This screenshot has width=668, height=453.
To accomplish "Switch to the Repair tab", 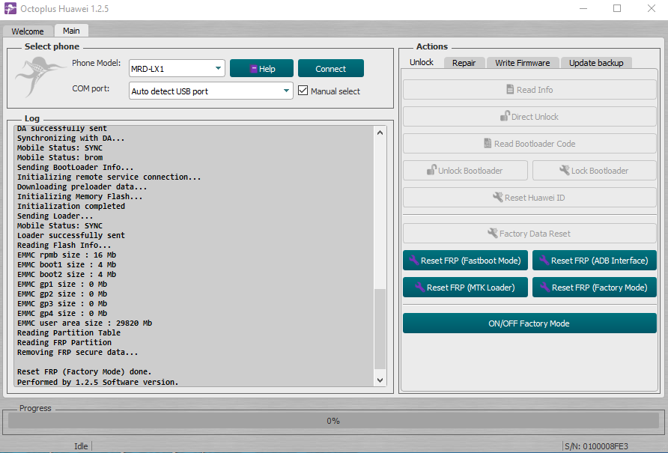I will (464, 63).
